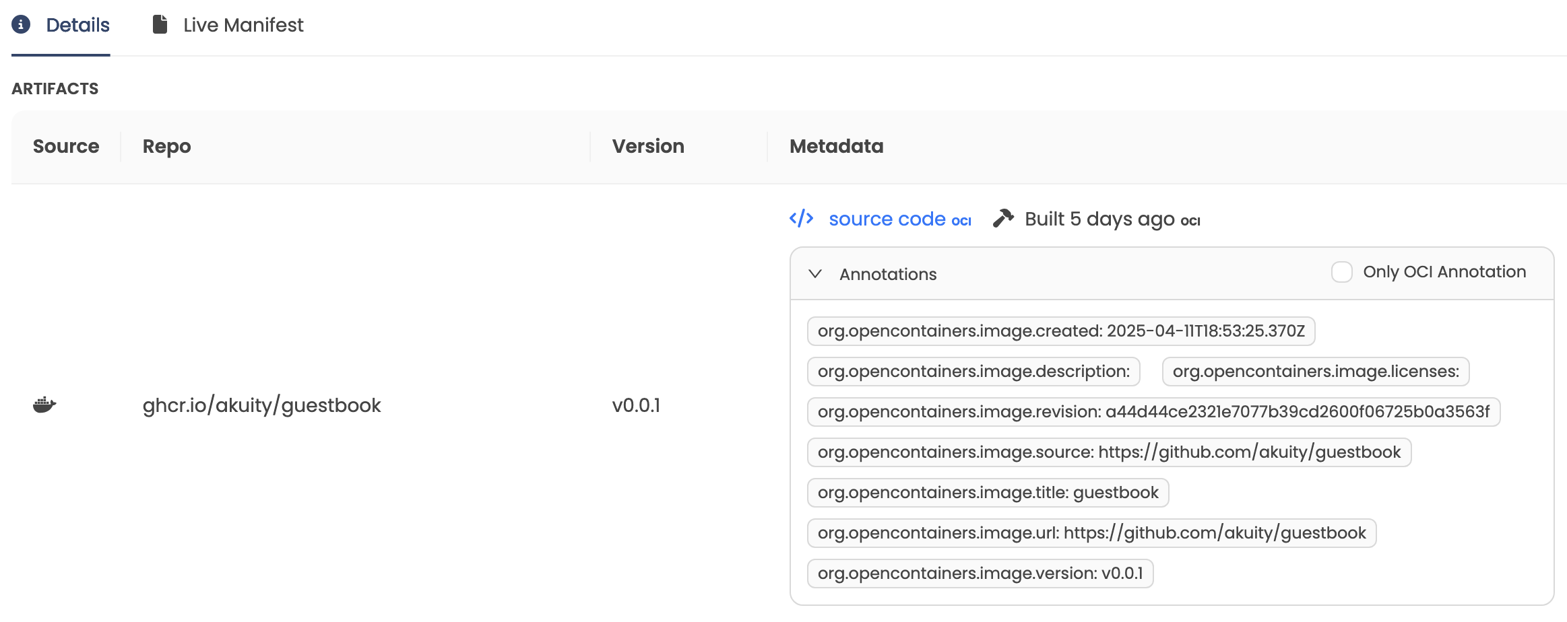Switch to the Live Manifest tab
The image size is (1567, 622).
[243, 25]
